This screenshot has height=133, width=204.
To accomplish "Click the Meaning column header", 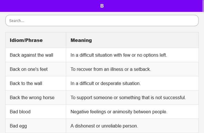I will [x=132, y=40].
